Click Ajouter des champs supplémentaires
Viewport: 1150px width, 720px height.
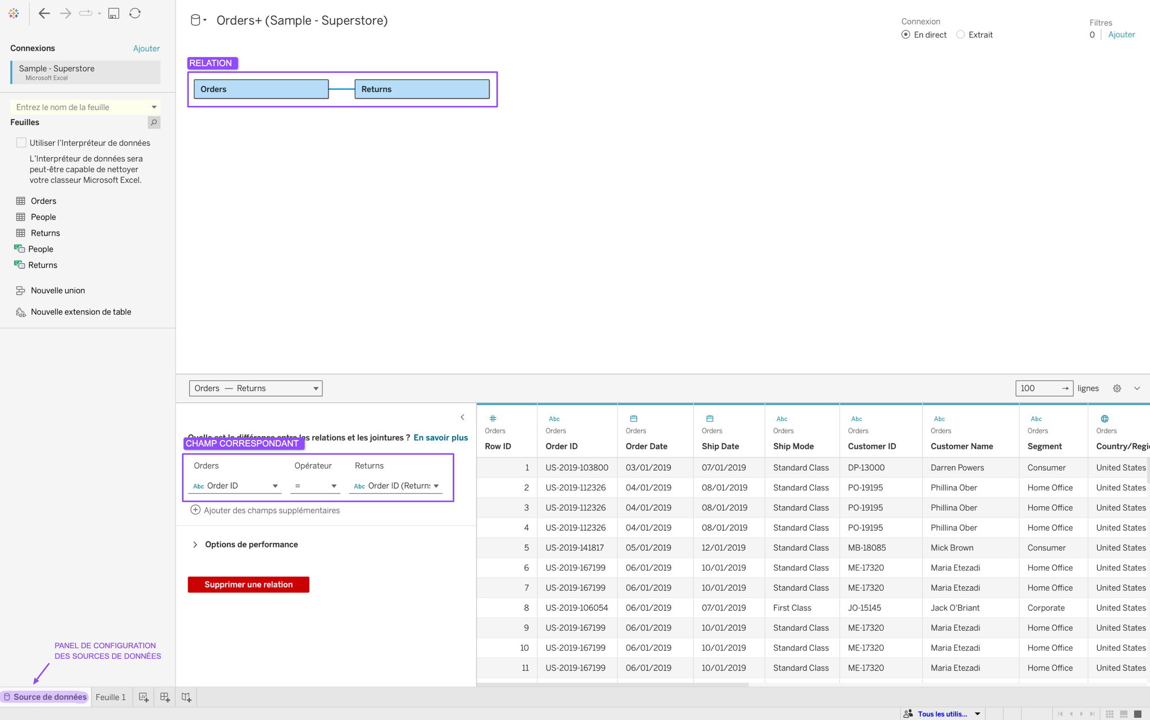(272, 510)
